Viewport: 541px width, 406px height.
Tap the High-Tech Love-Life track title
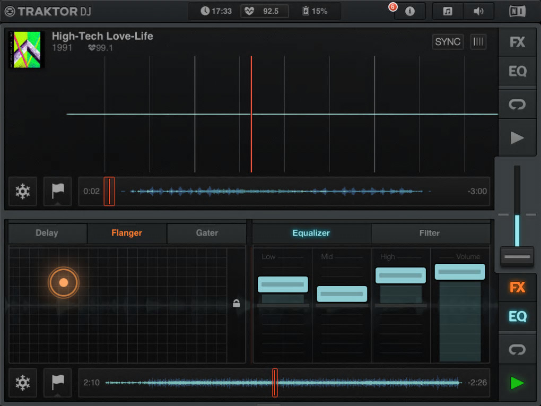click(x=102, y=36)
